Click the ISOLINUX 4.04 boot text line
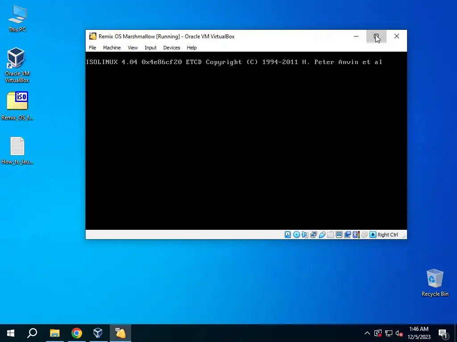Viewport: 457px width, 342px height. (x=234, y=62)
